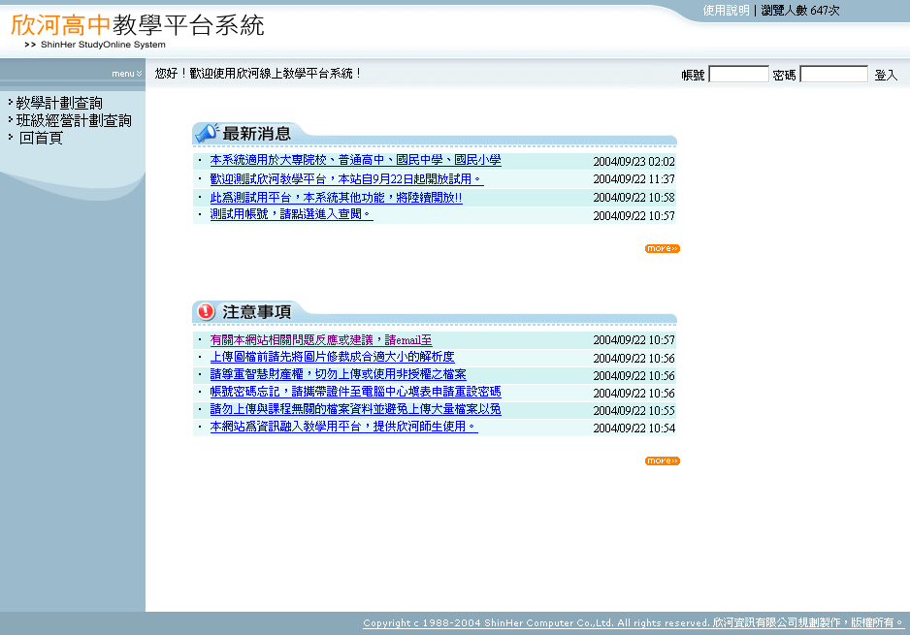
Task: Focus the 帳號 input field
Action: (x=738, y=75)
